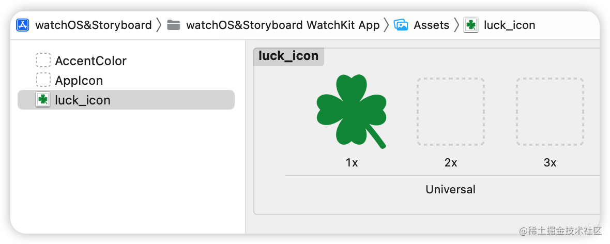This screenshot has height=244, width=610.
Task: Select AccentColor in the asset list
Action: pyautogui.click(x=90, y=60)
